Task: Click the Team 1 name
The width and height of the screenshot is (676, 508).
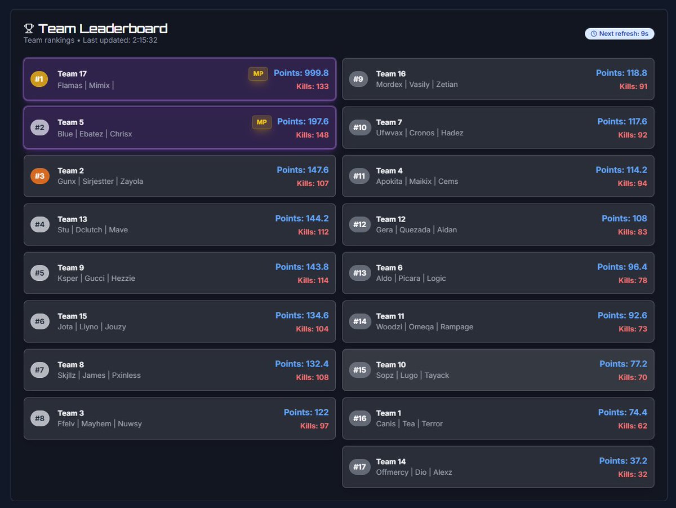Action: 389,413
